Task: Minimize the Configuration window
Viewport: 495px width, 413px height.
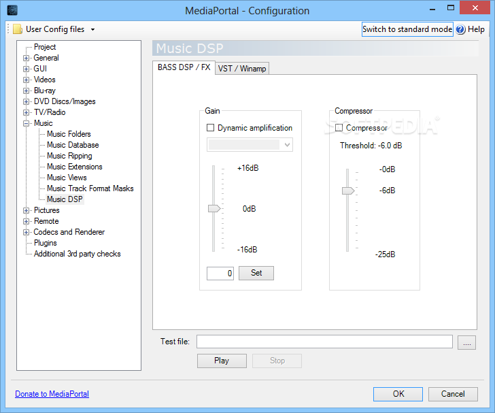Action: pos(432,9)
